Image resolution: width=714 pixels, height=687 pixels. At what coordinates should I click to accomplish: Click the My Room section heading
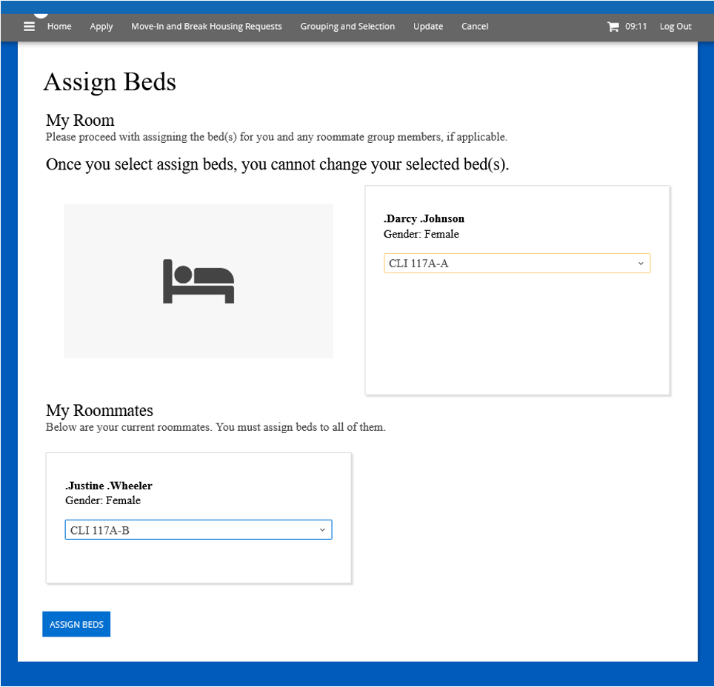coord(80,120)
